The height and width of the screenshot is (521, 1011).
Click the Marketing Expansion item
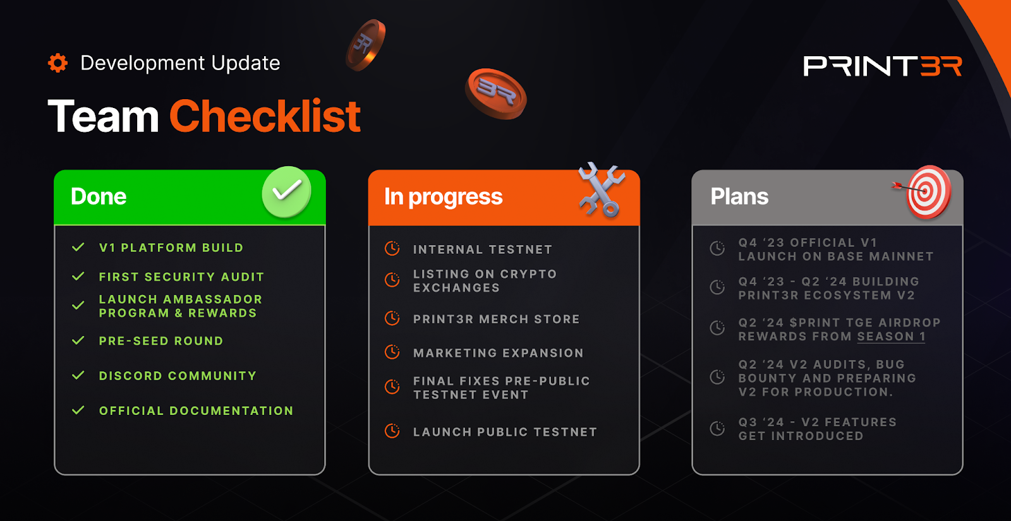pos(498,353)
